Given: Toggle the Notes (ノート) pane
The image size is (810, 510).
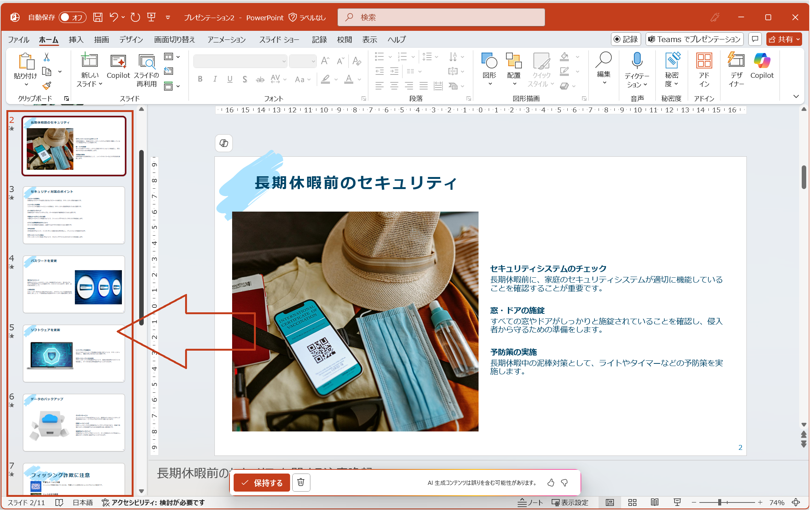Looking at the screenshot, I should pyautogui.click(x=530, y=502).
